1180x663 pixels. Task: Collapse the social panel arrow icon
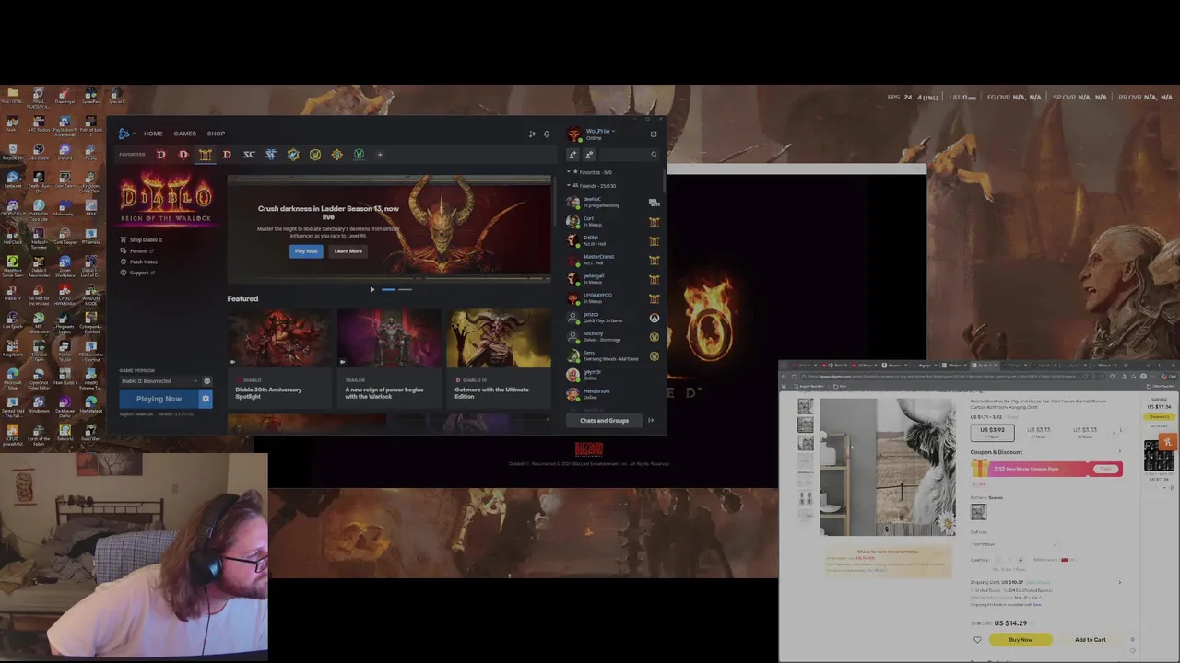tap(651, 421)
